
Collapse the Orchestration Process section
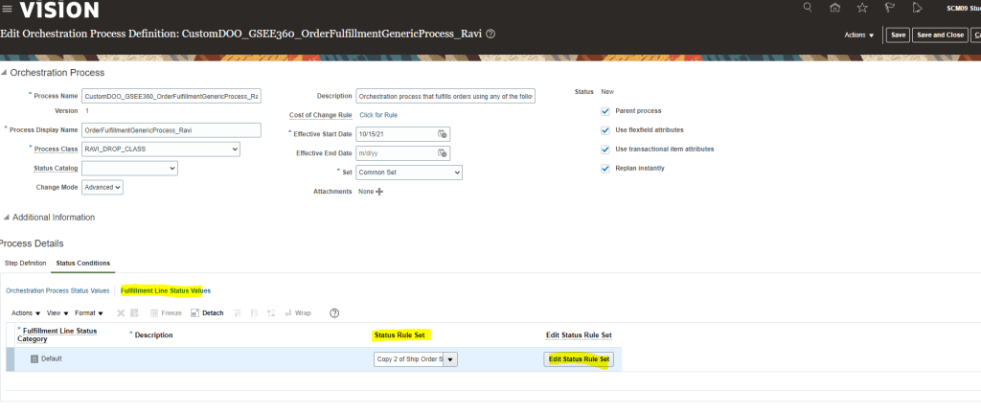(x=5, y=73)
